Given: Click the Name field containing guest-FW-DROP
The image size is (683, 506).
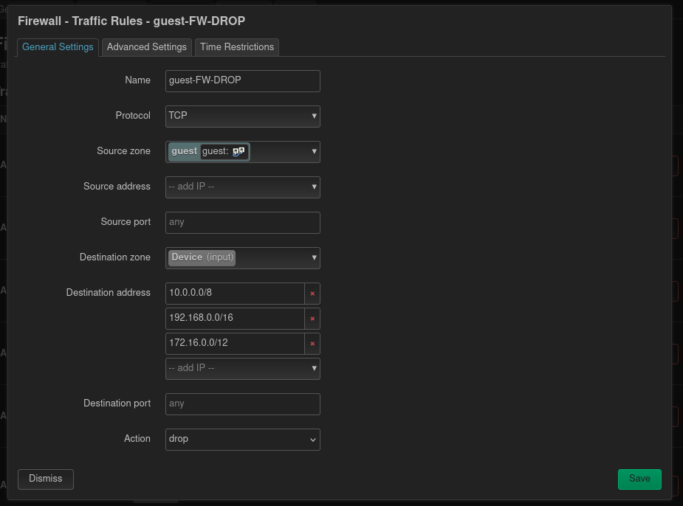Looking at the screenshot, I should (x=242, y=80).
